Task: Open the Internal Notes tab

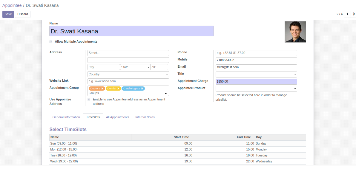Action: tap(145, 117)
